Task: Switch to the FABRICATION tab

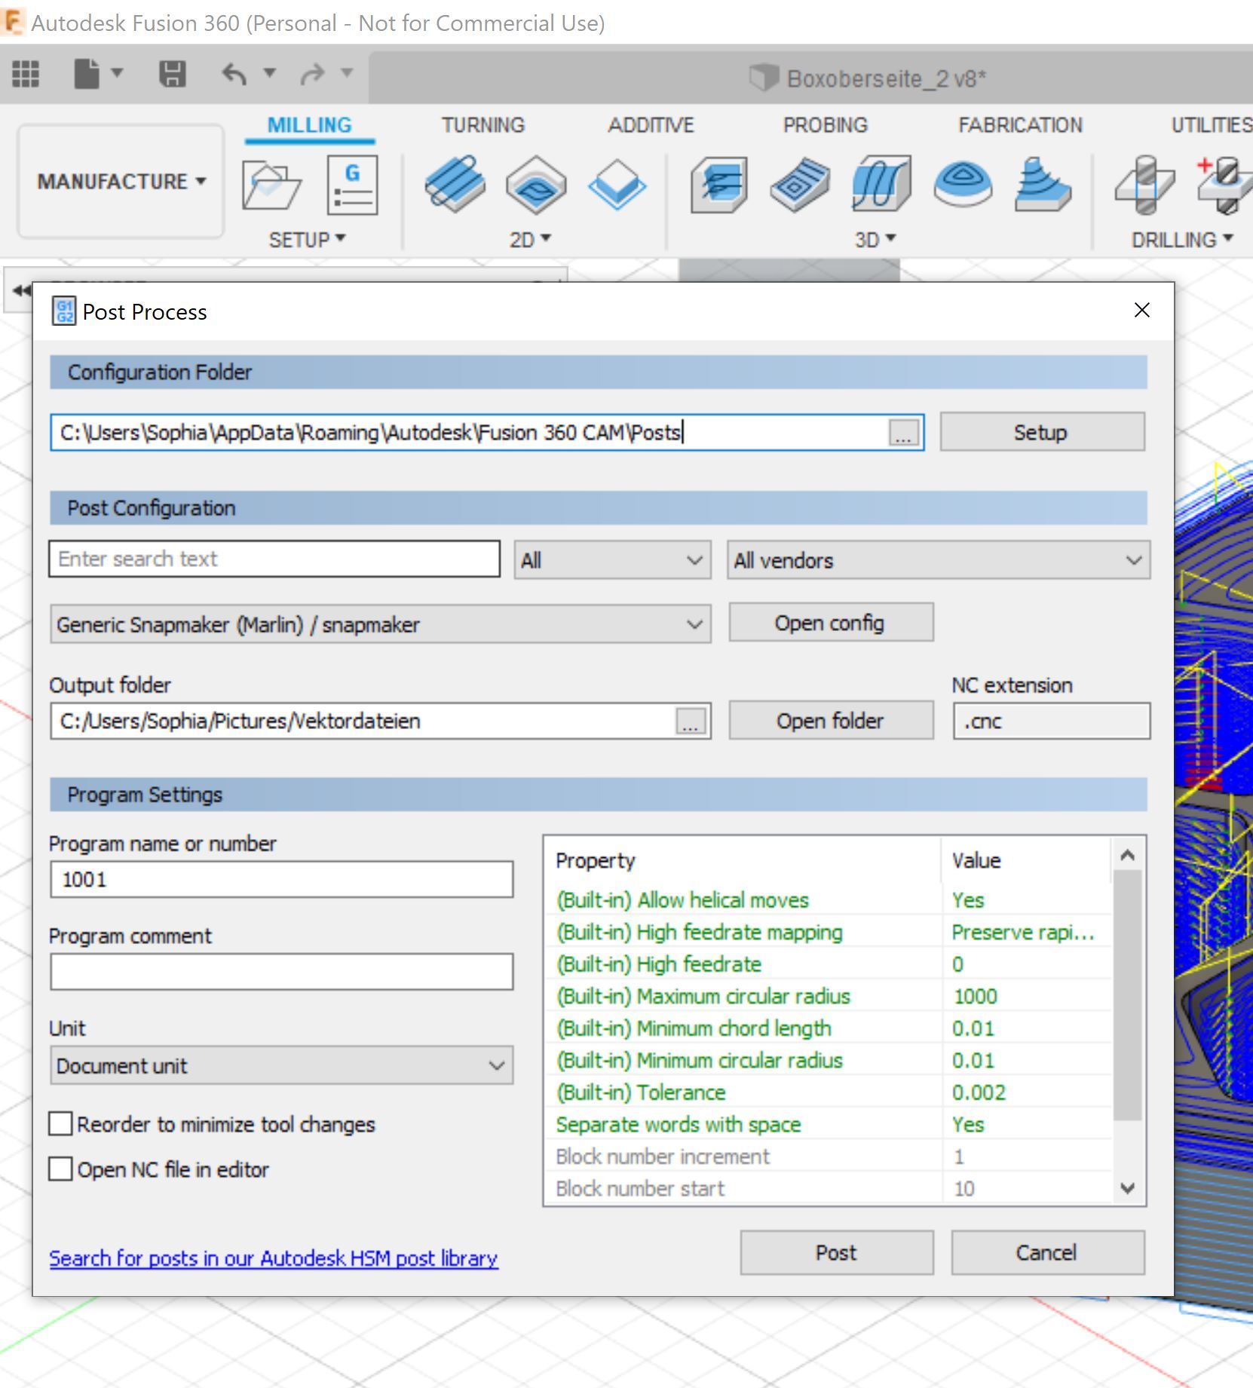Action: [1020, 125]
